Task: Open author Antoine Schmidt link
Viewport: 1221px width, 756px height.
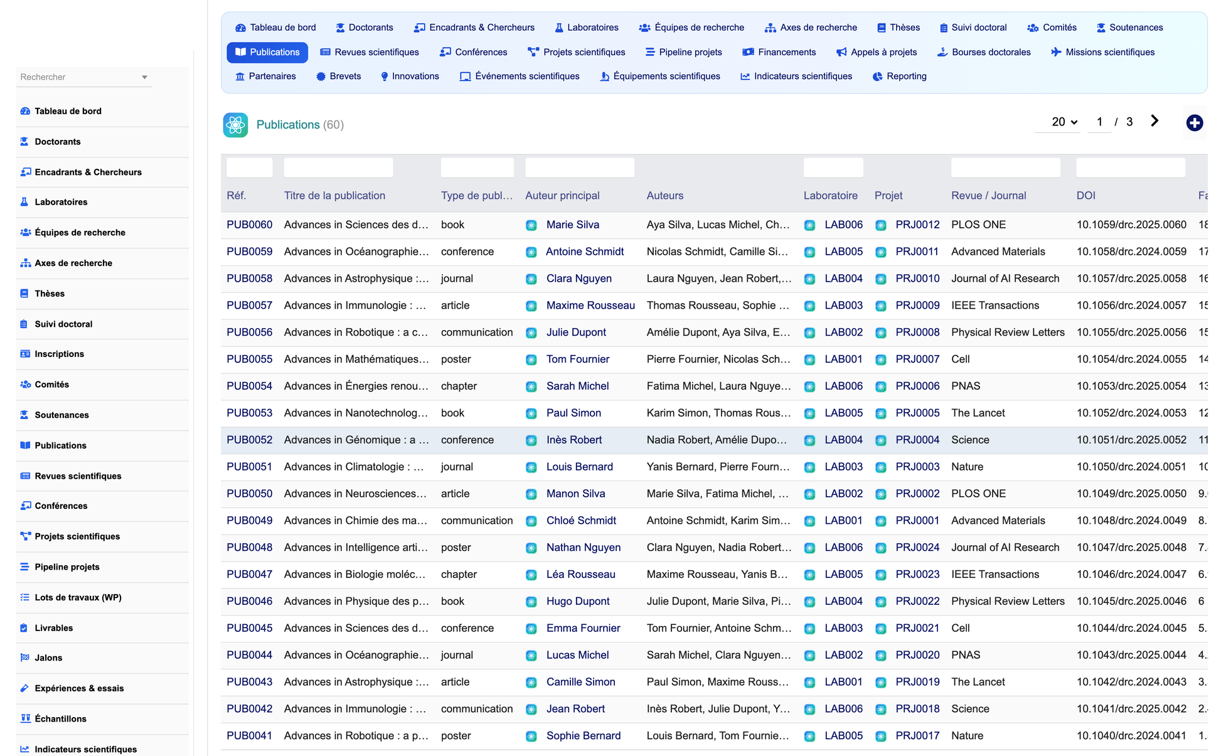Action: click(x=585, y=252)
